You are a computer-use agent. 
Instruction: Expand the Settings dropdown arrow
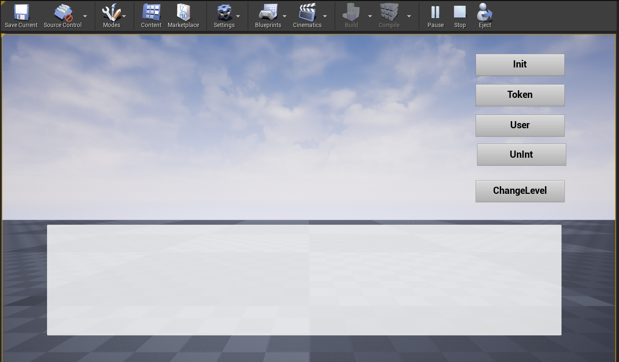click(238, 16)
